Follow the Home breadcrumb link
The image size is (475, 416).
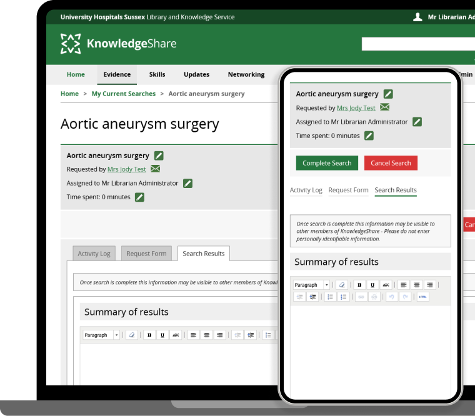[x=69, y=94]
